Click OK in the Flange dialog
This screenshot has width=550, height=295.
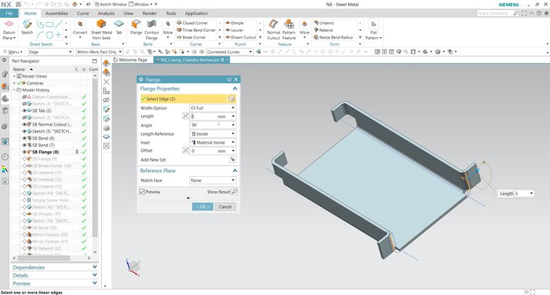(202, 207)
